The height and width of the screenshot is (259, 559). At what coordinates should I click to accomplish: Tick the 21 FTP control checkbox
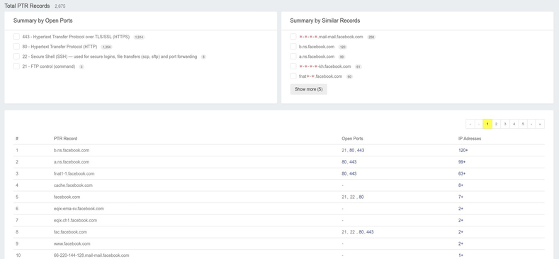[x=16, y=67]
